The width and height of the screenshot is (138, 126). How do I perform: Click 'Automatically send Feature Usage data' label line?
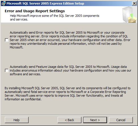click(68, 67)
